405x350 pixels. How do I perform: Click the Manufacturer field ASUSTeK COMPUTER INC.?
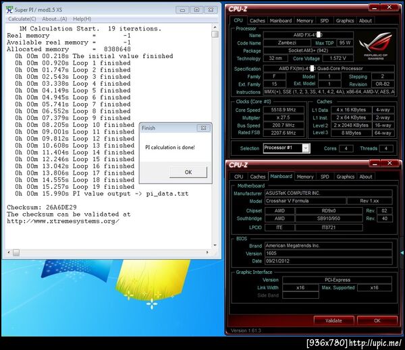tap(329, 193)
